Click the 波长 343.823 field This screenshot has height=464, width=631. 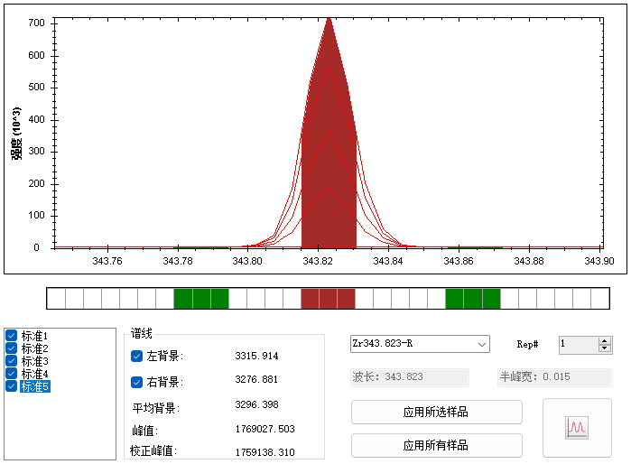point(409,377)
